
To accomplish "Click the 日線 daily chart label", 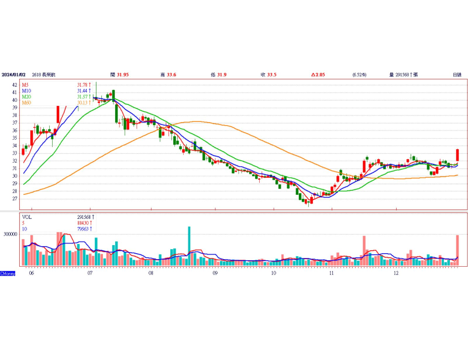I will coord(457,75).
